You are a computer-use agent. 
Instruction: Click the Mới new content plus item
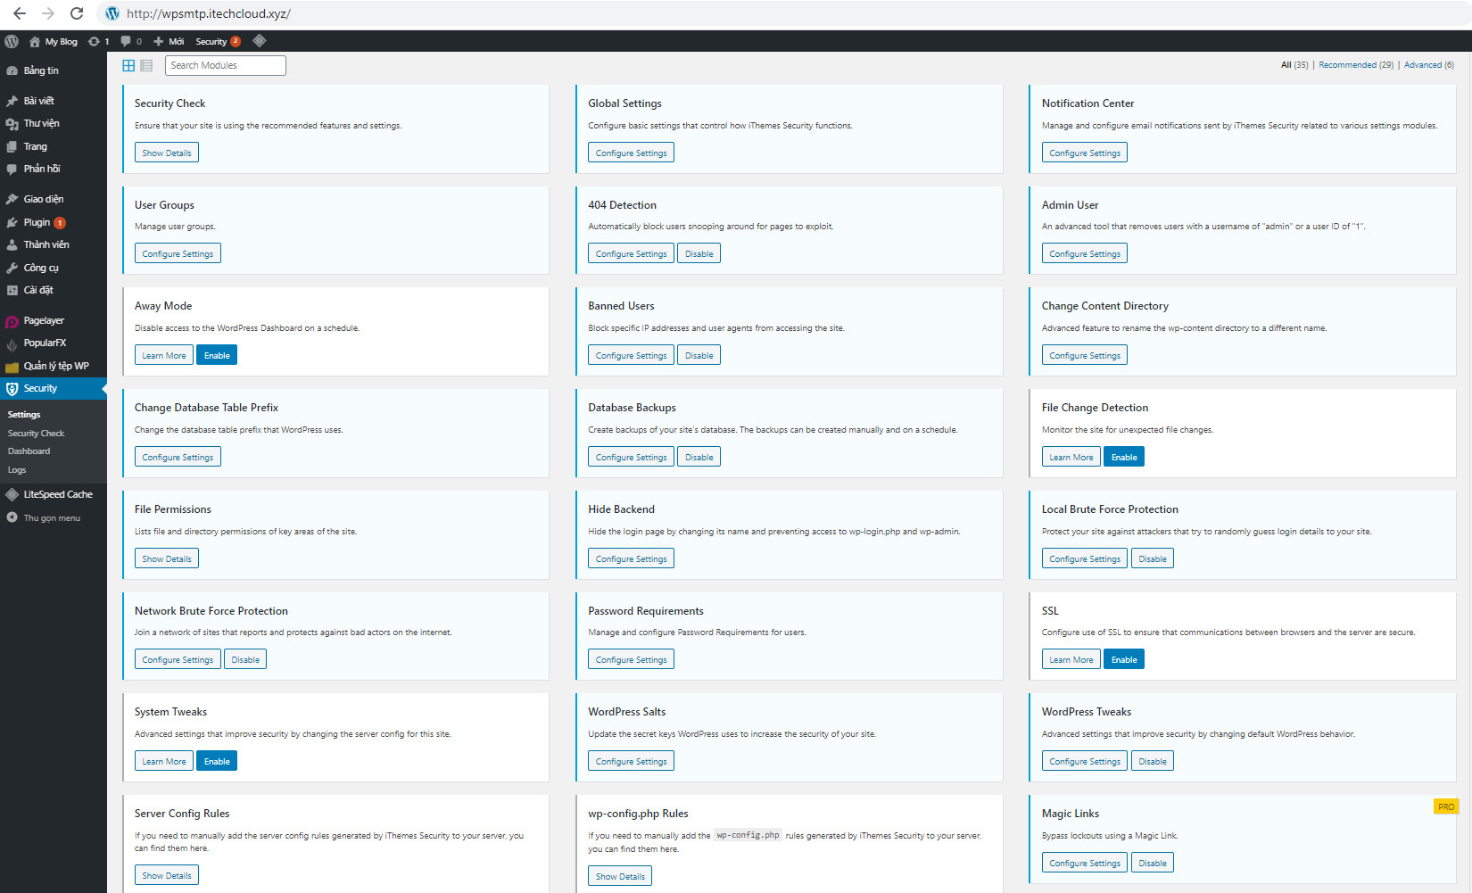point(168,41)
